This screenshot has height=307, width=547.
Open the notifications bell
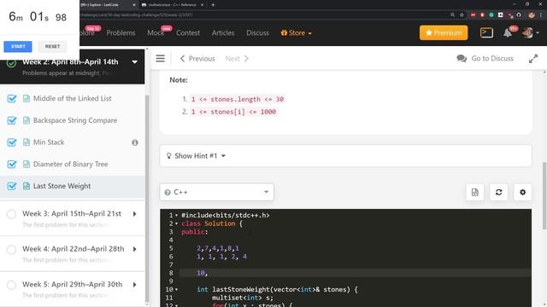(x=508, y=33)
